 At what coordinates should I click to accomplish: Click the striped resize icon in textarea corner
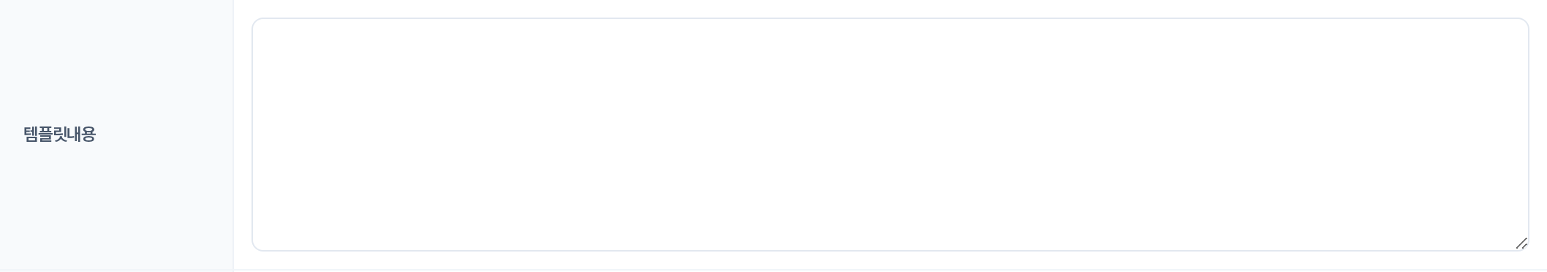[1521, 243]
